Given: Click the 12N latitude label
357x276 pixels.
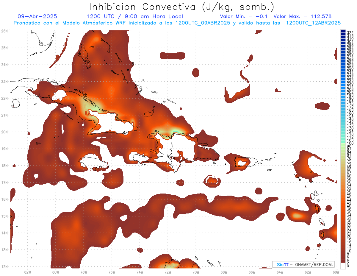Looking at the screenshot, I should click(x=4, y=266).
